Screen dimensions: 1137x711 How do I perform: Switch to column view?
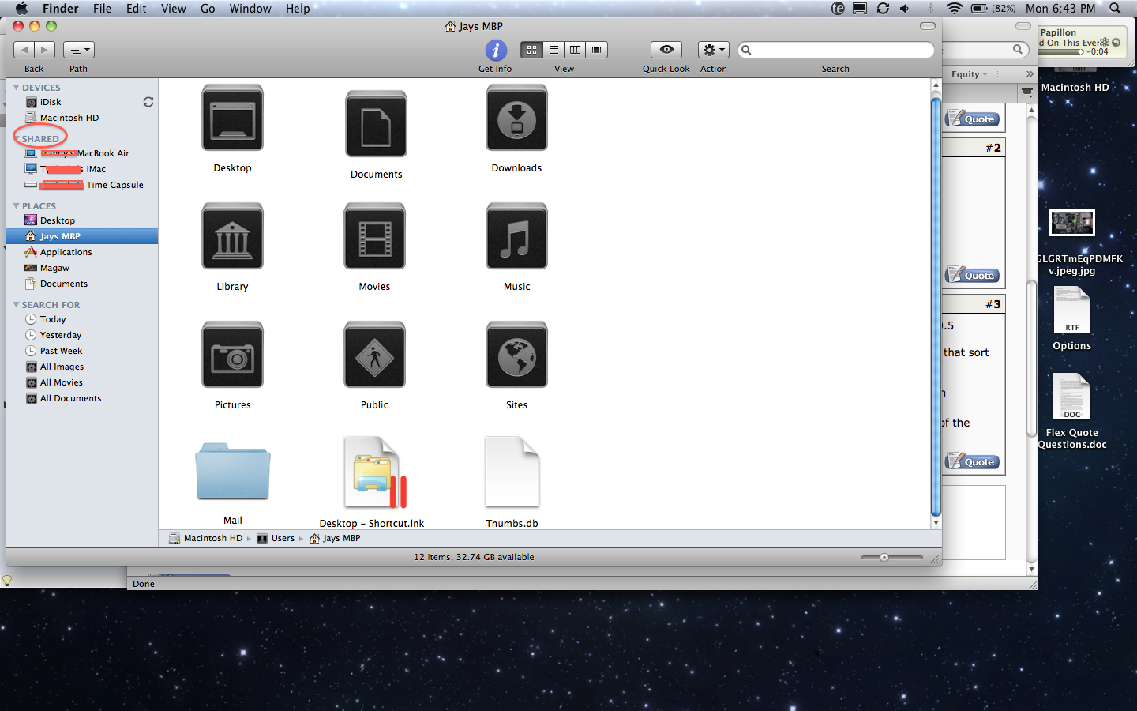(575, 50)
